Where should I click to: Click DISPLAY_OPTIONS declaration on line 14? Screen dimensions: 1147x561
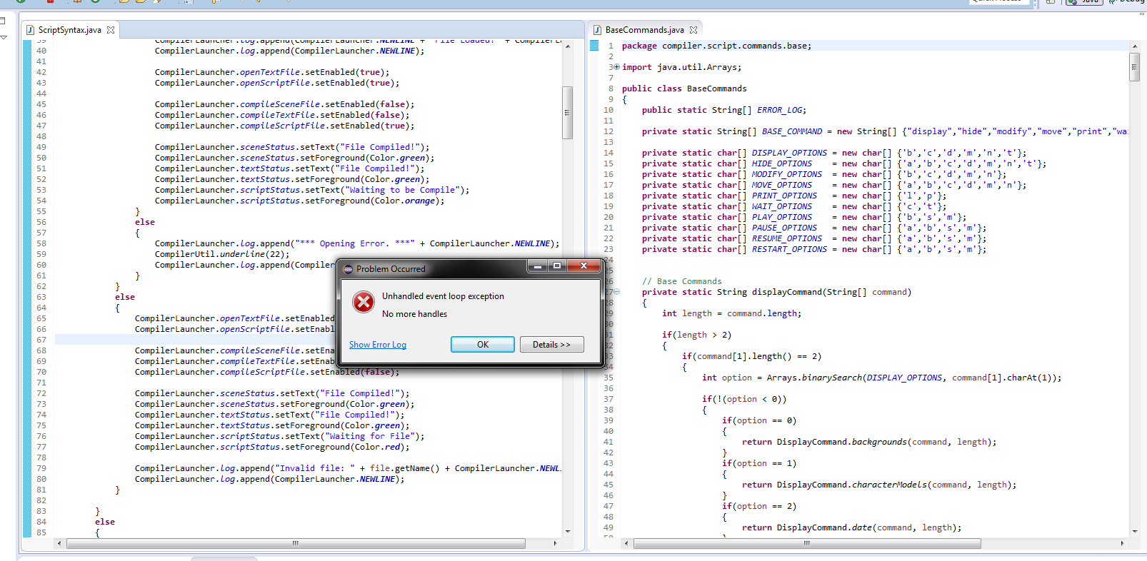789,153
